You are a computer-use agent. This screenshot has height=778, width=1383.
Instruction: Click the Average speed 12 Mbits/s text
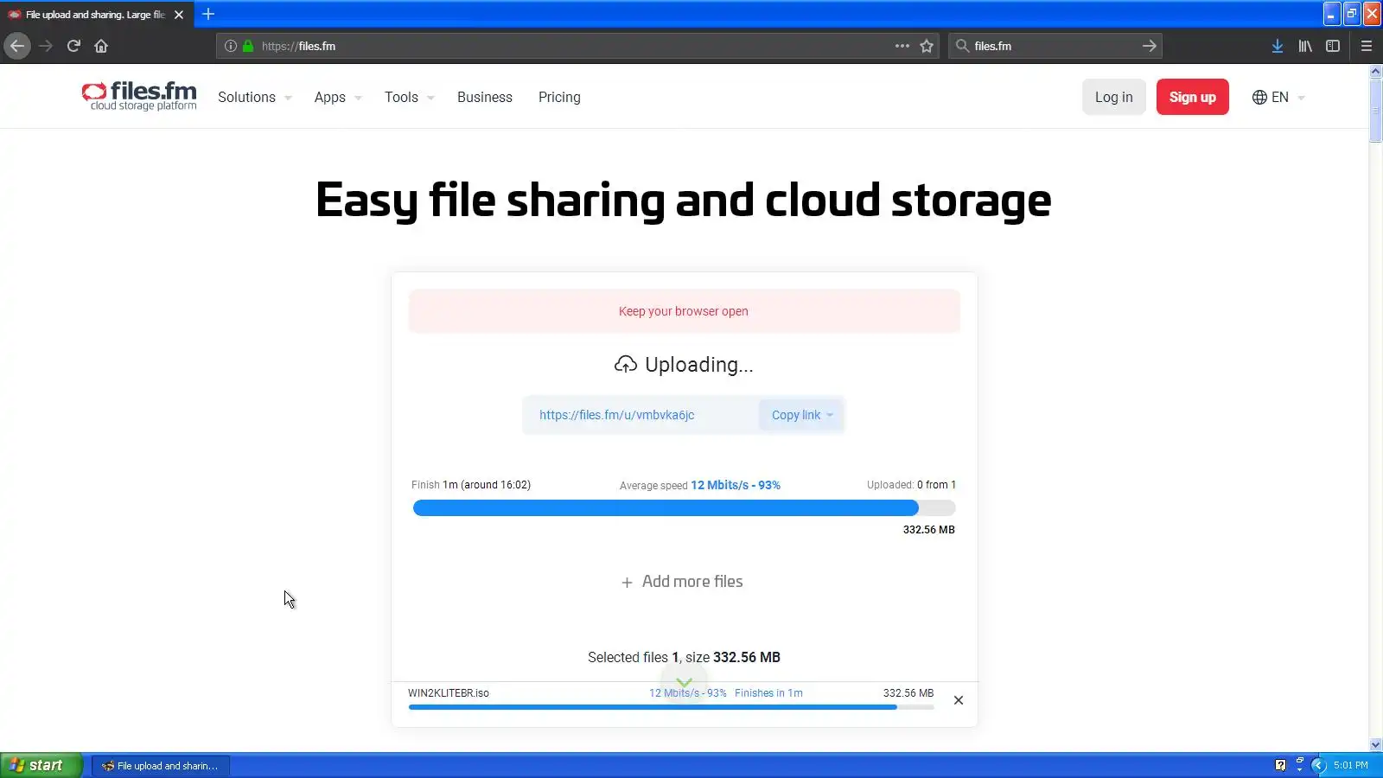click(x=700, y=485)
